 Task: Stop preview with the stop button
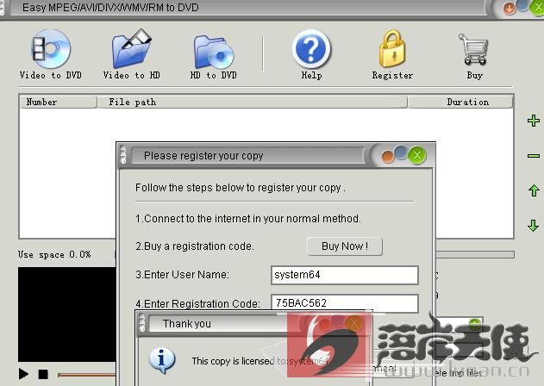(43, 374)
